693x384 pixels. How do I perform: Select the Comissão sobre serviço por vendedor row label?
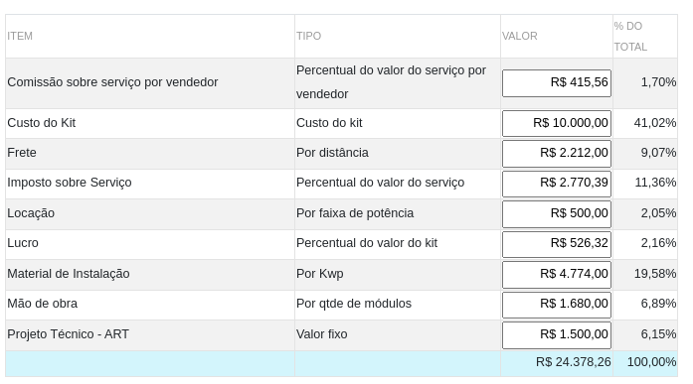point(112,82)
